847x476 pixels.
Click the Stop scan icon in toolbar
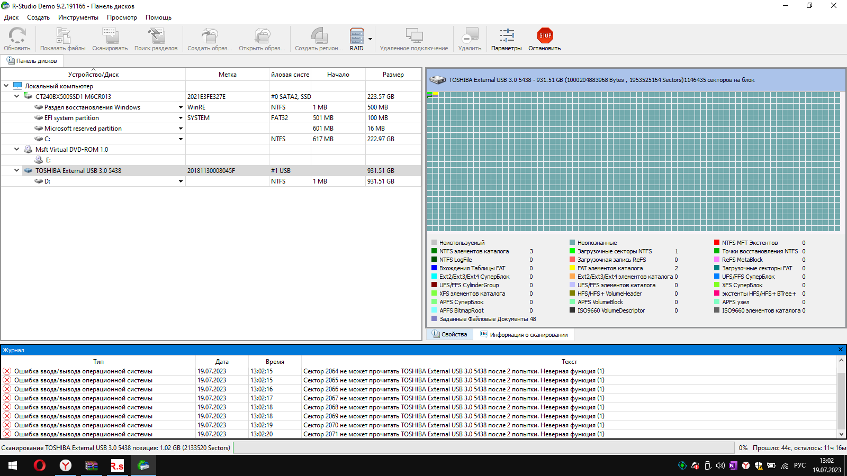pos(545,36)
